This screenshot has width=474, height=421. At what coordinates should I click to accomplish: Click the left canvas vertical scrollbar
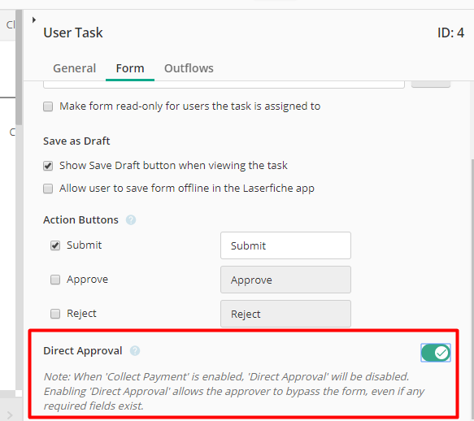[19, 67]
